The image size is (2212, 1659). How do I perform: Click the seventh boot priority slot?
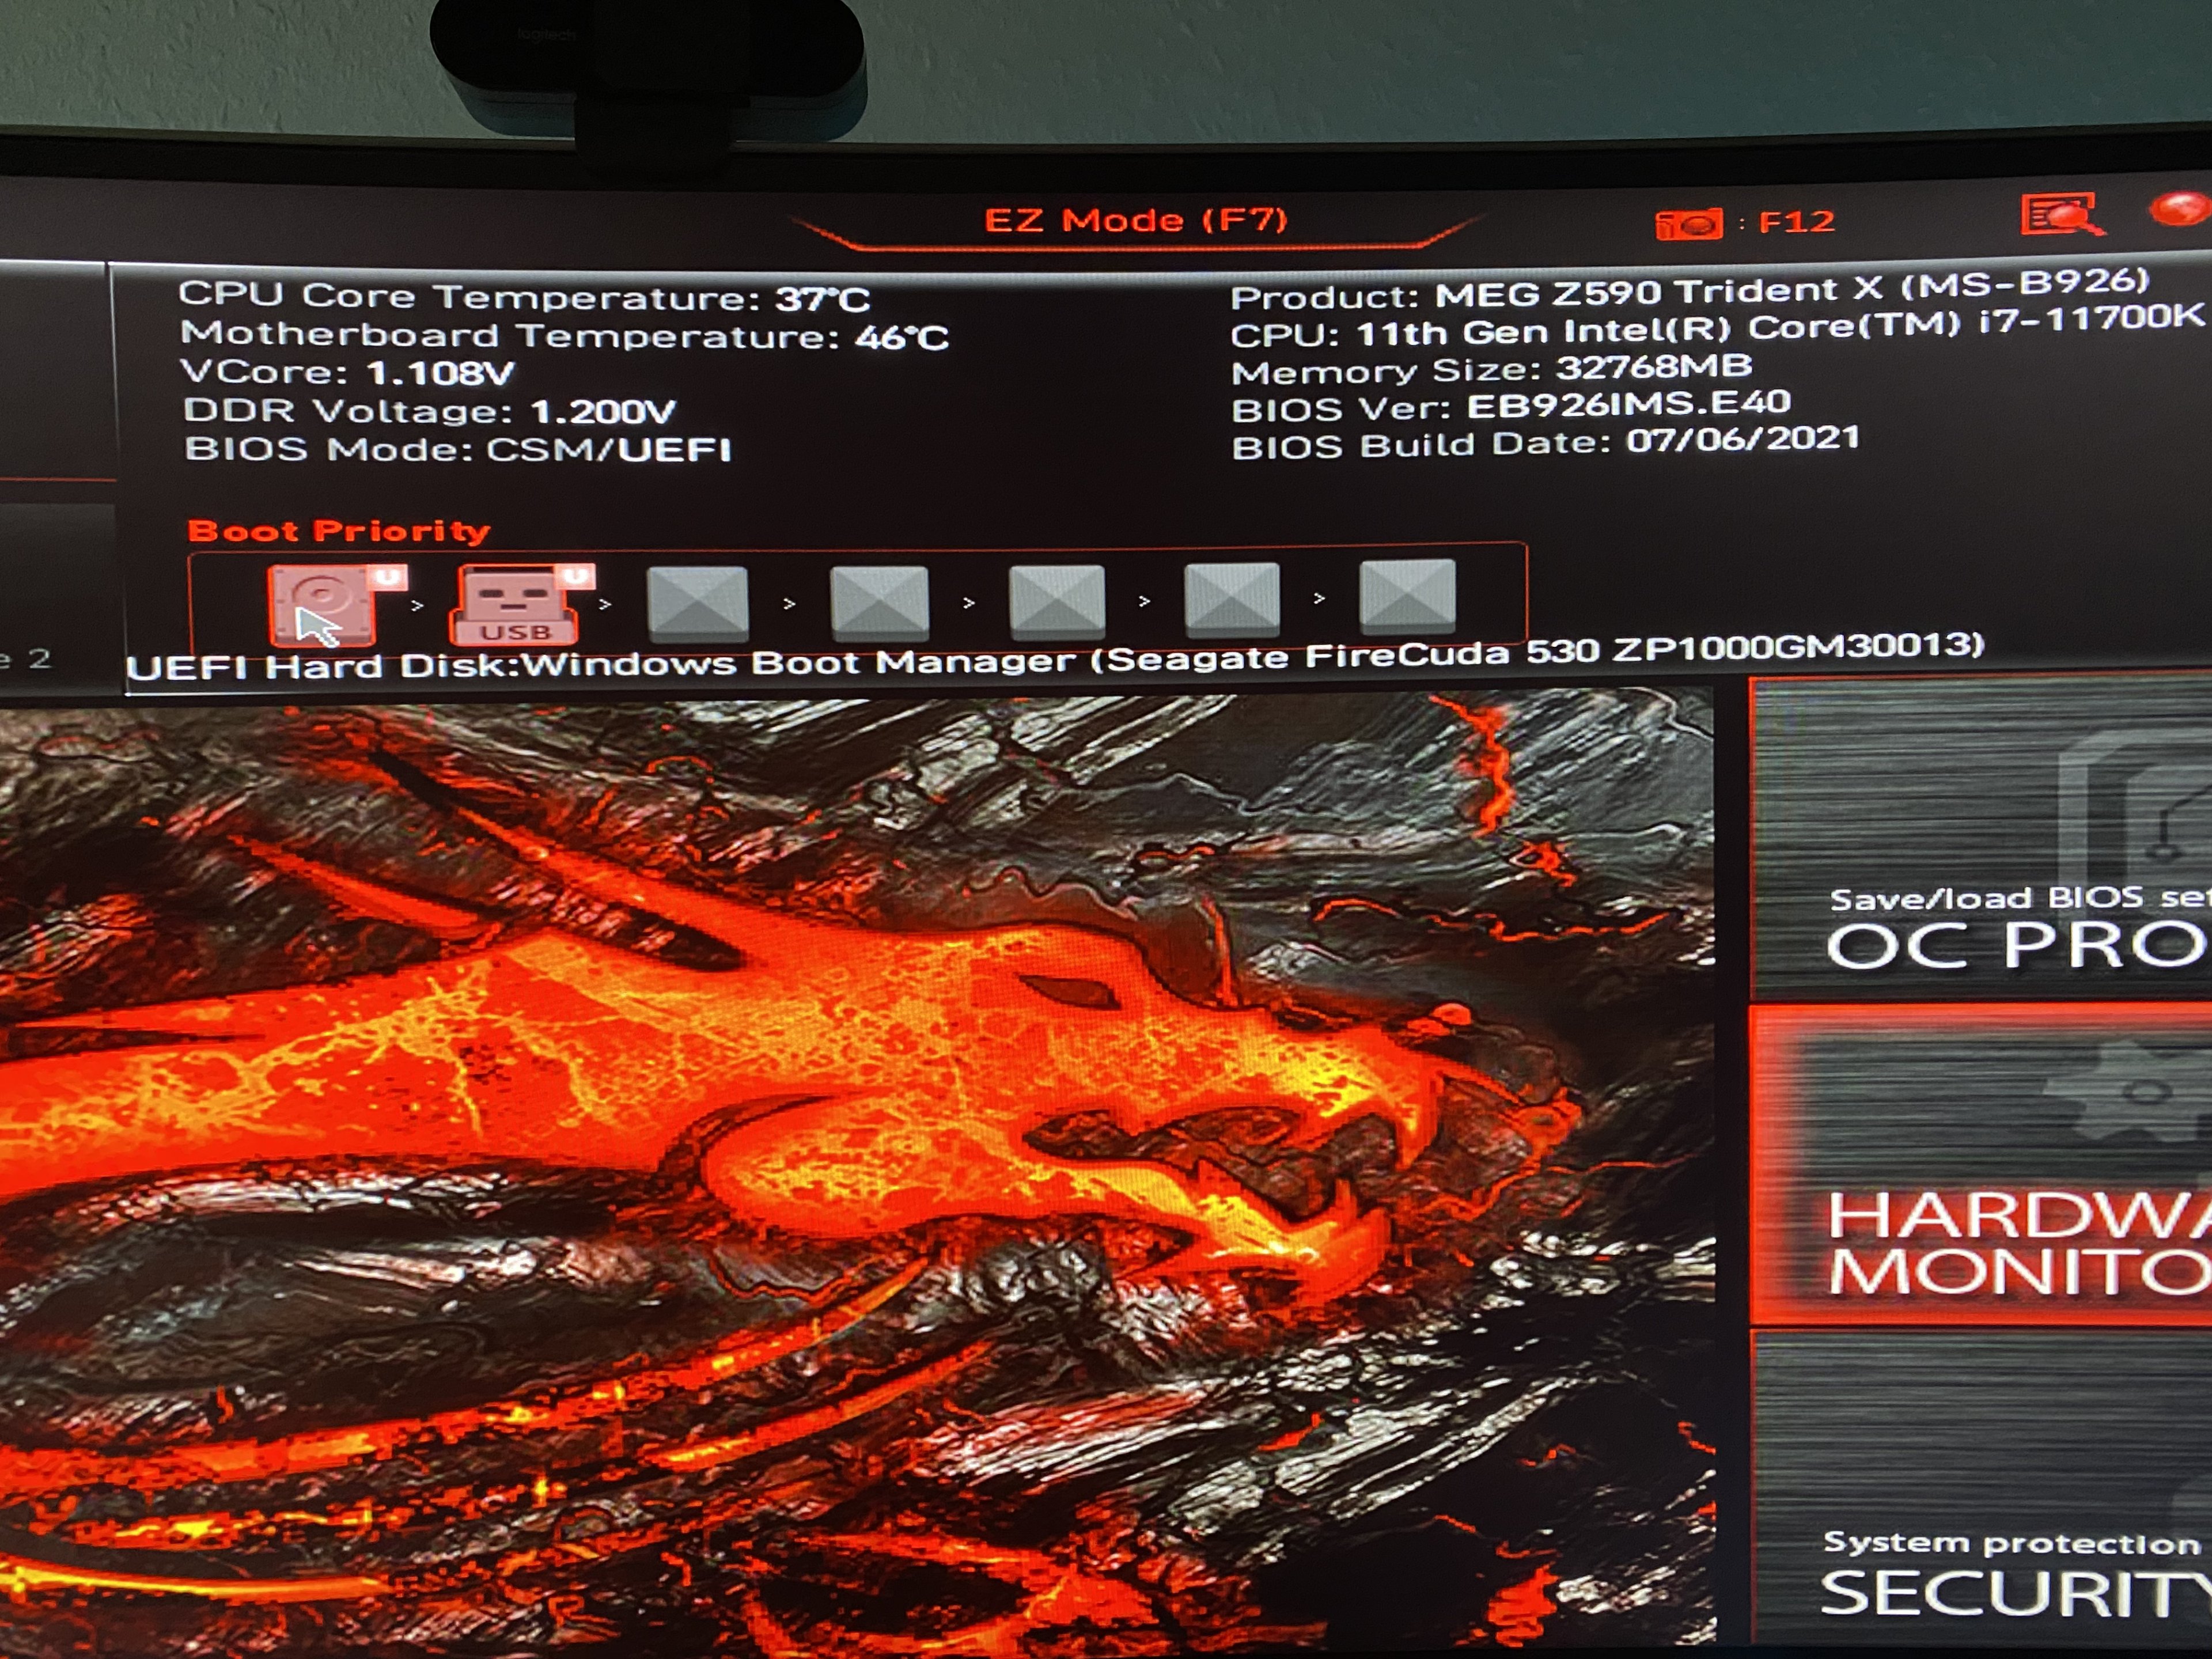click(x=1407, y=596)
